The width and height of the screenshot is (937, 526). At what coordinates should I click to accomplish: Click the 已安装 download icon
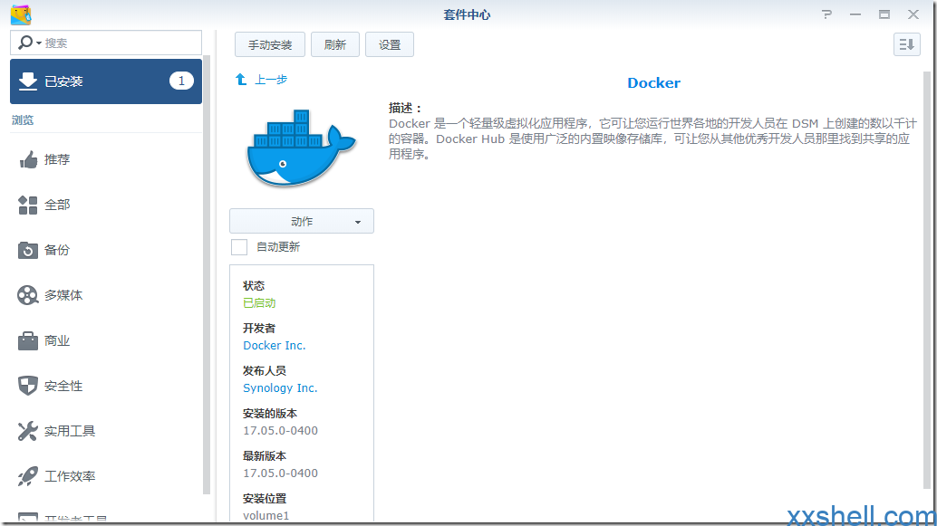(x=27, y=81)
